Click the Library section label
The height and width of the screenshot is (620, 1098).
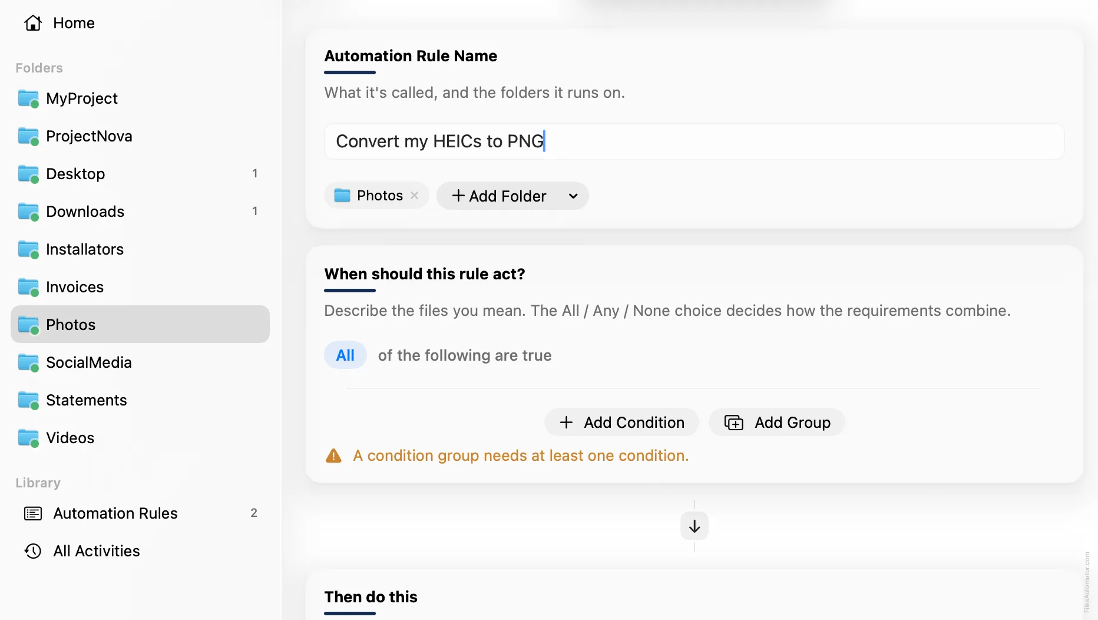[x=38, y=483]
